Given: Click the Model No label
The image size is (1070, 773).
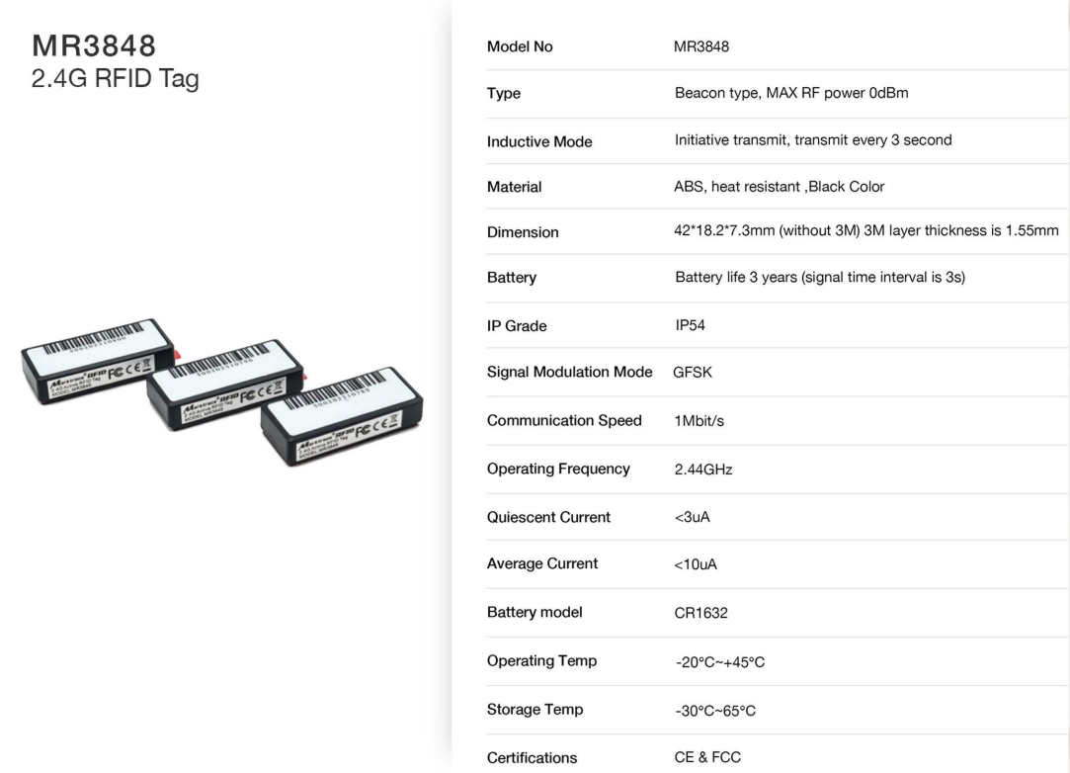Looking at the screenshot, I should [x=520, y=46].
